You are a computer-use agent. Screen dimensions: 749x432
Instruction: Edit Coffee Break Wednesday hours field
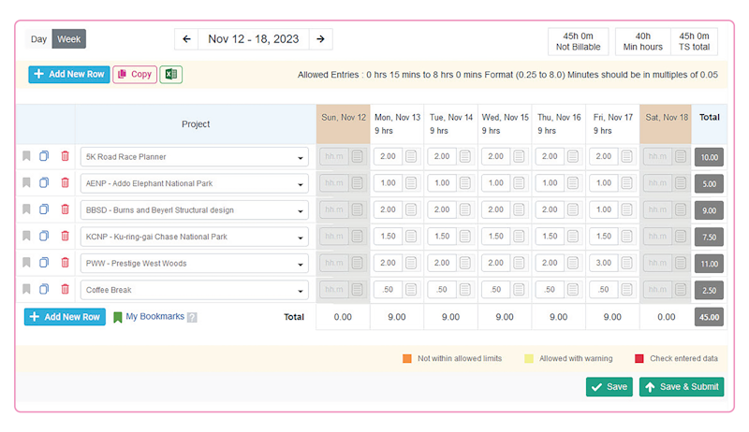coord(496,290)
